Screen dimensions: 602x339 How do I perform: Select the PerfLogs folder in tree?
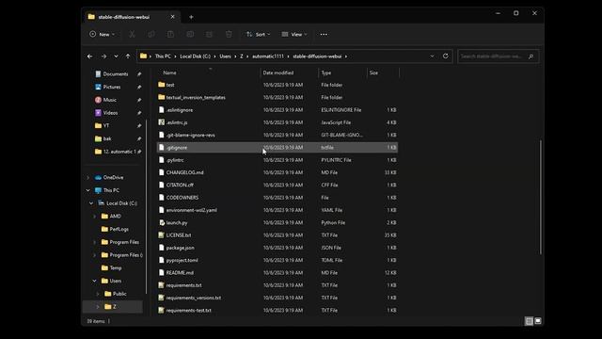[119, 229]
